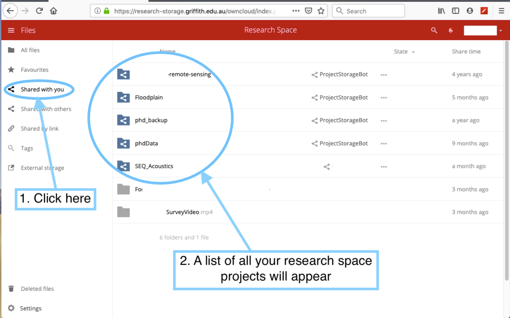This screenshot has height=318, width=510.
Task: Open the notifications bell icon
Action: point(451,30)
